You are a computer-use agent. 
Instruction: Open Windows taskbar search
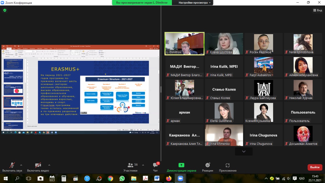tap(17, 178)
